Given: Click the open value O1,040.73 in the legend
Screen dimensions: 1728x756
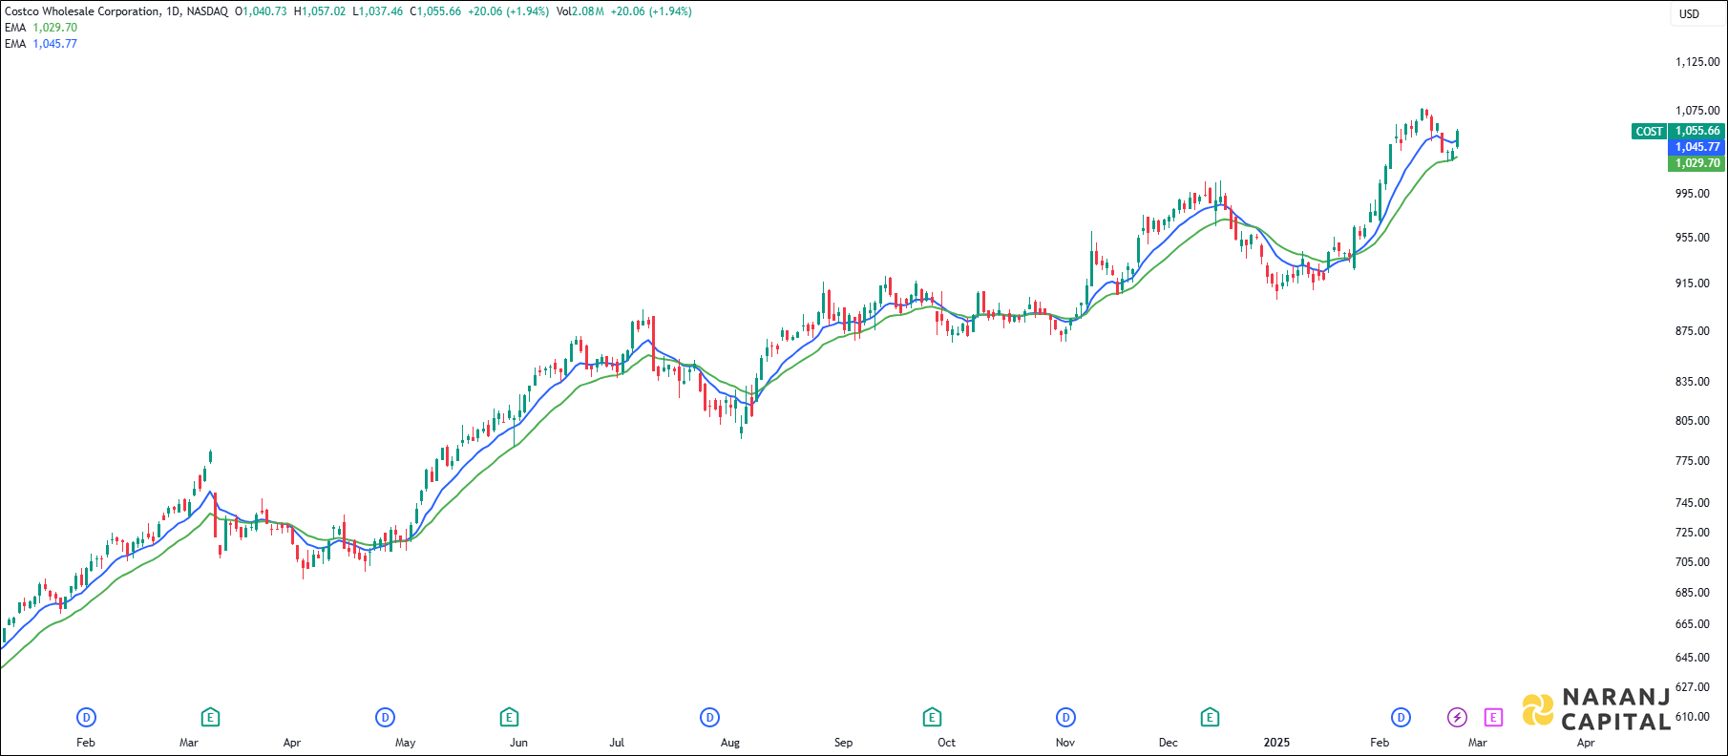Looking at the screenshot, I should [261, 11].
